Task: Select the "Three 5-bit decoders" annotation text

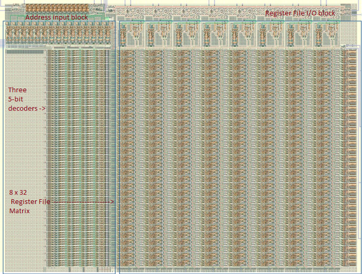Action: (26, 99)
